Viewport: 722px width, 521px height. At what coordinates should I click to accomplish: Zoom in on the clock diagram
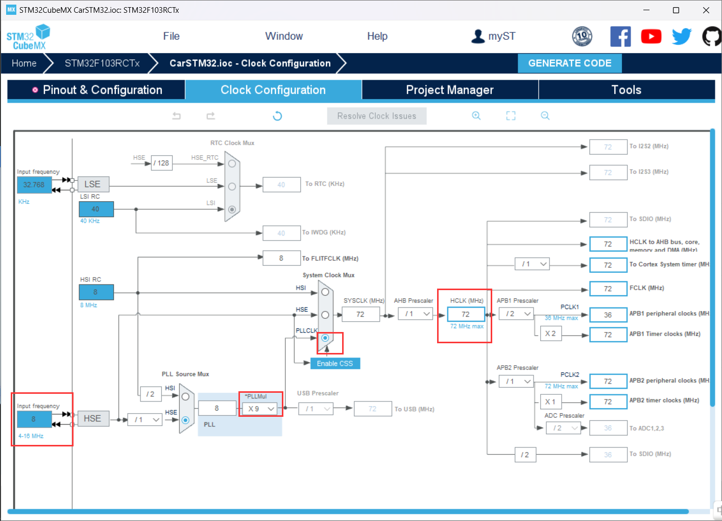pos(476,116)
